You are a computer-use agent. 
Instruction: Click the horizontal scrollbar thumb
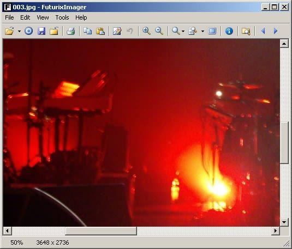pos(101,231)
